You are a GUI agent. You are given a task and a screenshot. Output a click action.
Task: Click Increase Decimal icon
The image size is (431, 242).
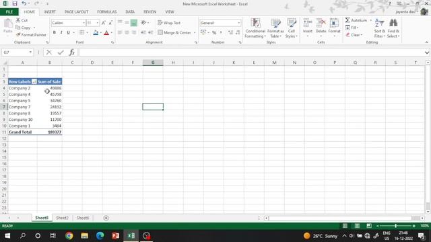[230, 32]
